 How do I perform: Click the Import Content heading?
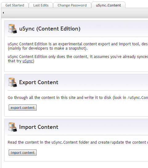pyautogui.click(x=39, y=127)
